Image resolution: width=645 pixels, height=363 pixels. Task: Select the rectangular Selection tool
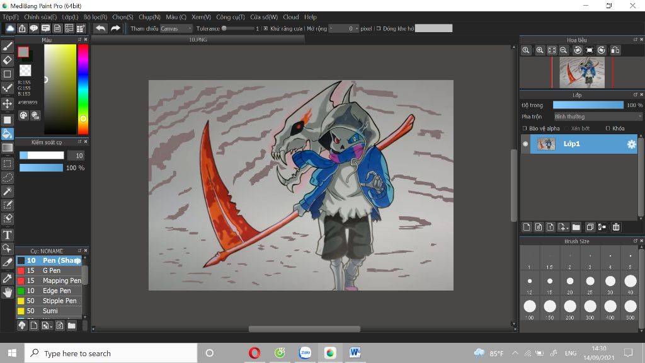pyautogui.click(x=8, y=163)
